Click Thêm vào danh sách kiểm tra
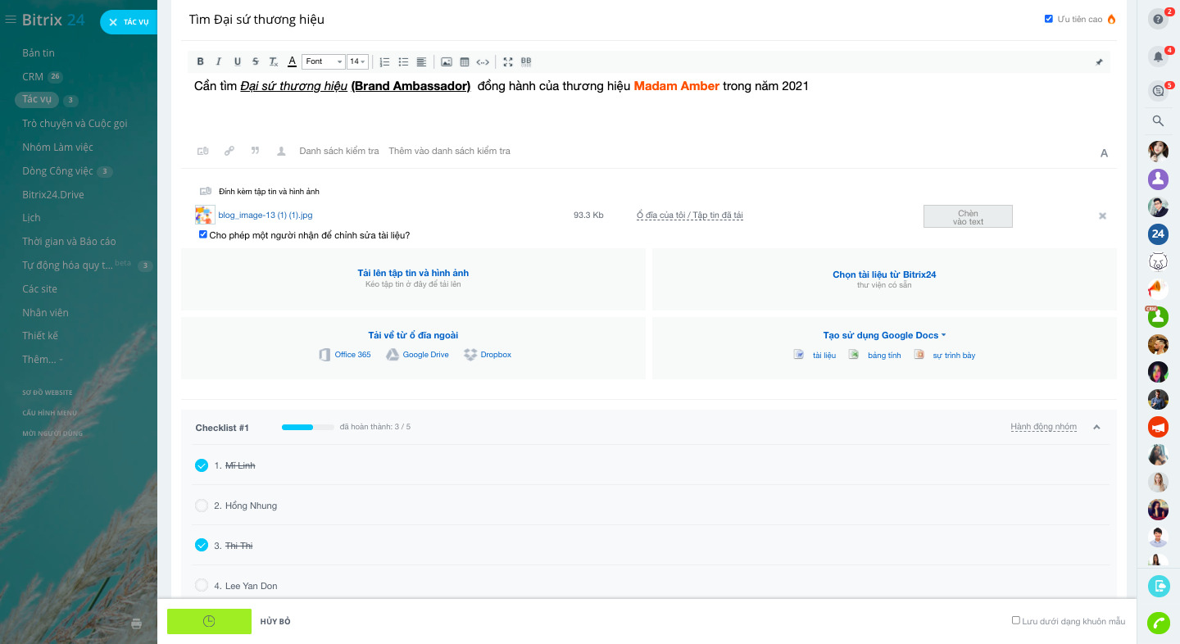The height and width of the screenshot is (644, 1180). coord(449,151)
